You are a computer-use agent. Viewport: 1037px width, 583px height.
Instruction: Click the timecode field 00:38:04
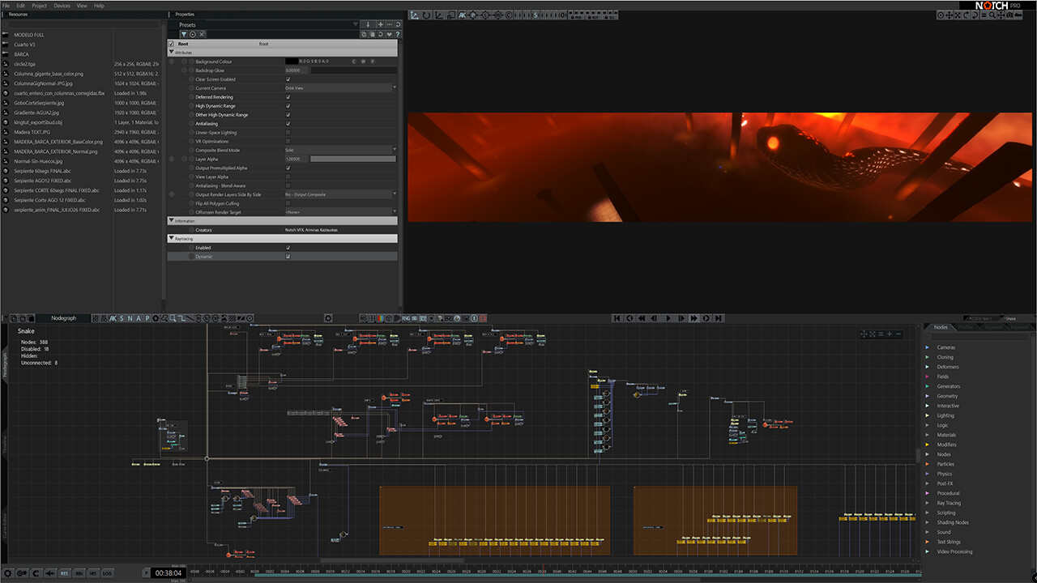pyautogui.click(x=169, y=573)
